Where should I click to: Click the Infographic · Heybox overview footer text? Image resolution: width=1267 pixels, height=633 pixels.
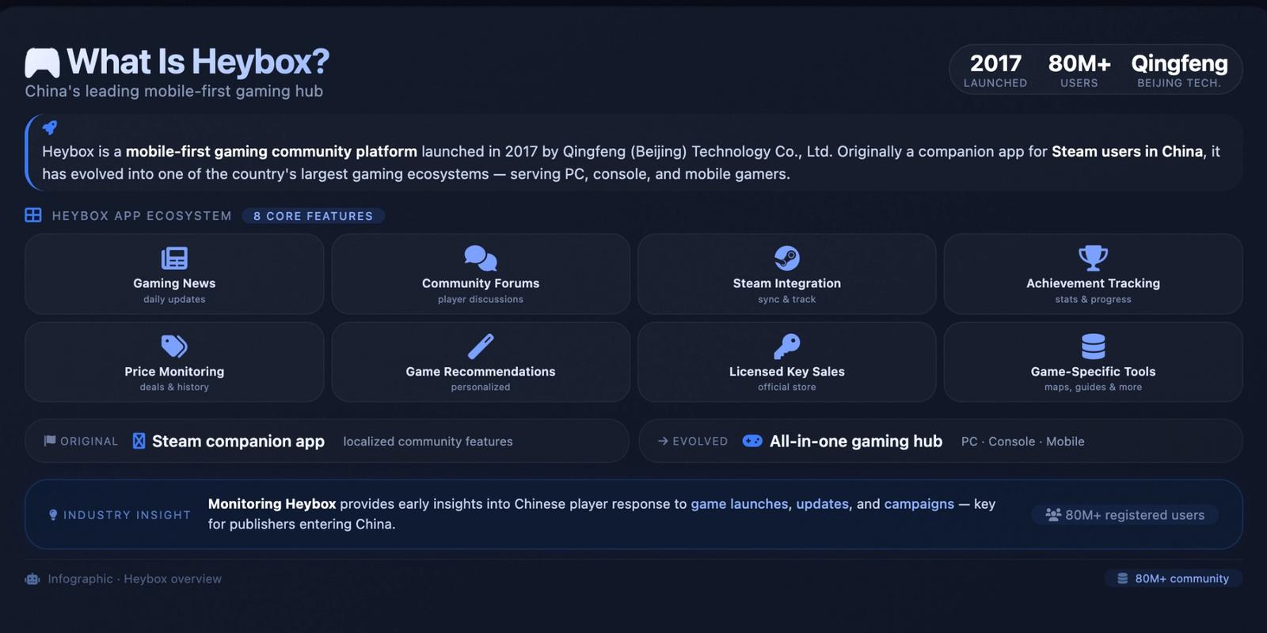click(135, 579)
